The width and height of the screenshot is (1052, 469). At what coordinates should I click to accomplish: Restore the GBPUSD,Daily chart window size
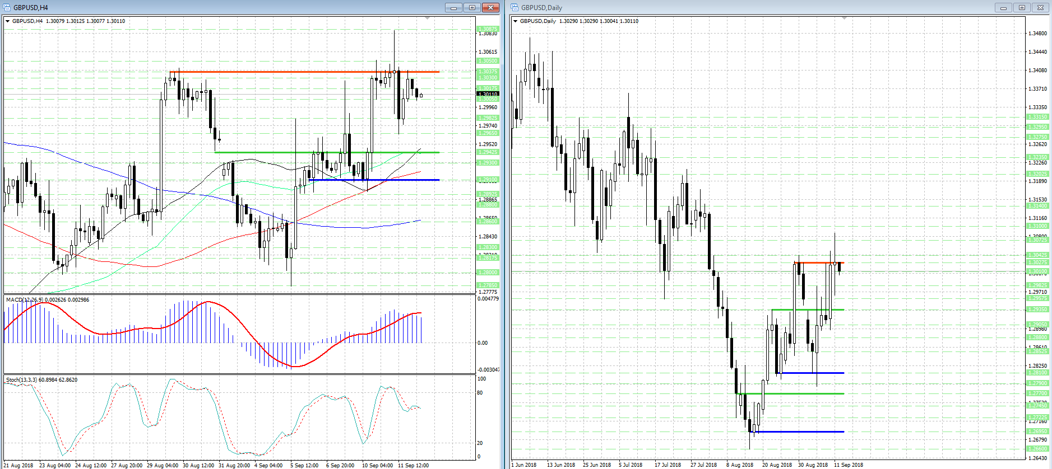(1022, 7)
